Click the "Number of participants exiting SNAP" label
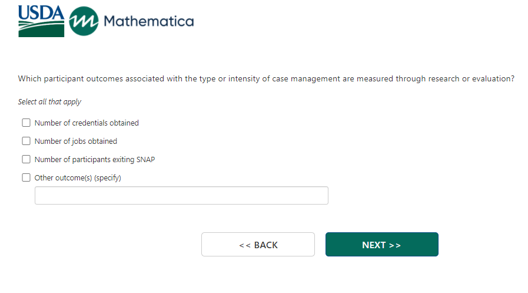528x293 pixels. tap(95, 159)
